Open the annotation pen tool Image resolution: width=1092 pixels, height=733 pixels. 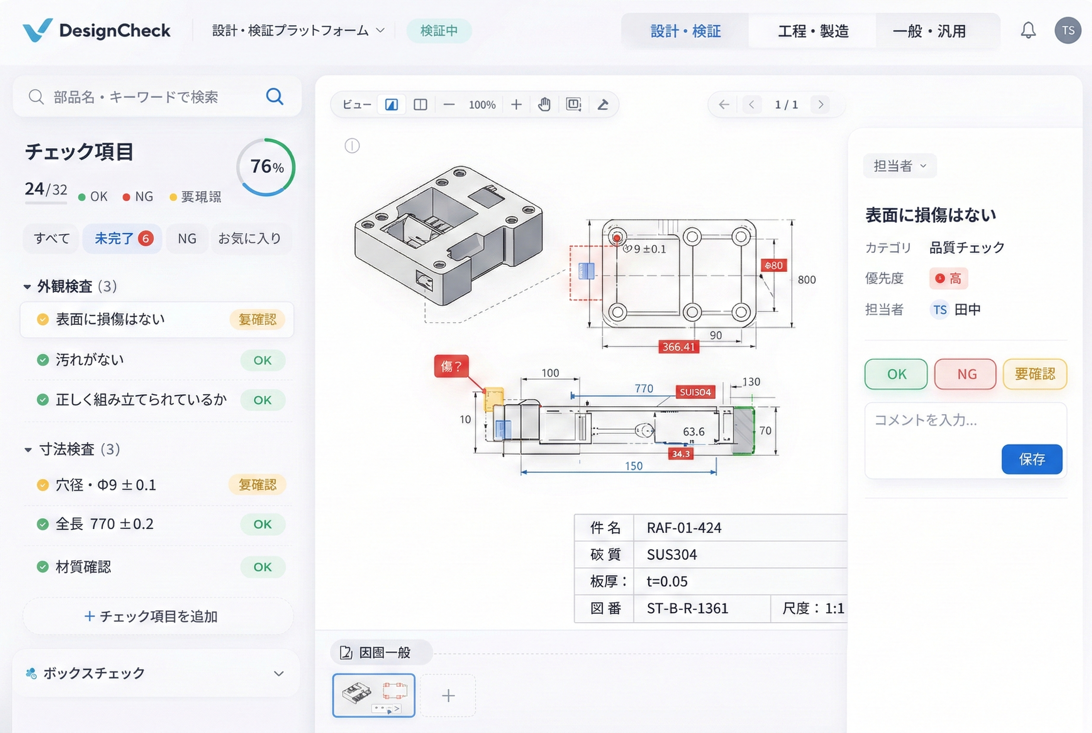pyautogui.click(x=603, y=104)
